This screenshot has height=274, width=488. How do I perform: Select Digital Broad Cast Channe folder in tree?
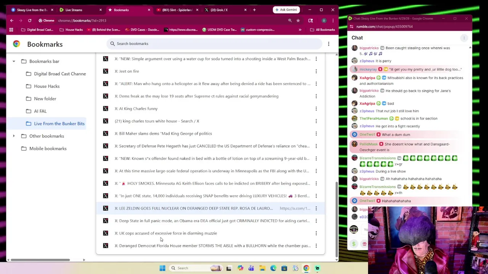click(x=60, y=74)
